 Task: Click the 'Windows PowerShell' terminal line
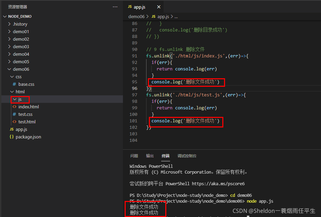pos(151,166)
